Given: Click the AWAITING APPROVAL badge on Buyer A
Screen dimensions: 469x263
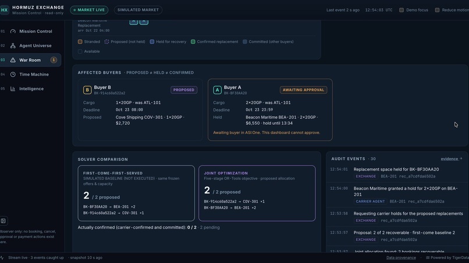Looking at the screenshot, I should coord(303,90).
